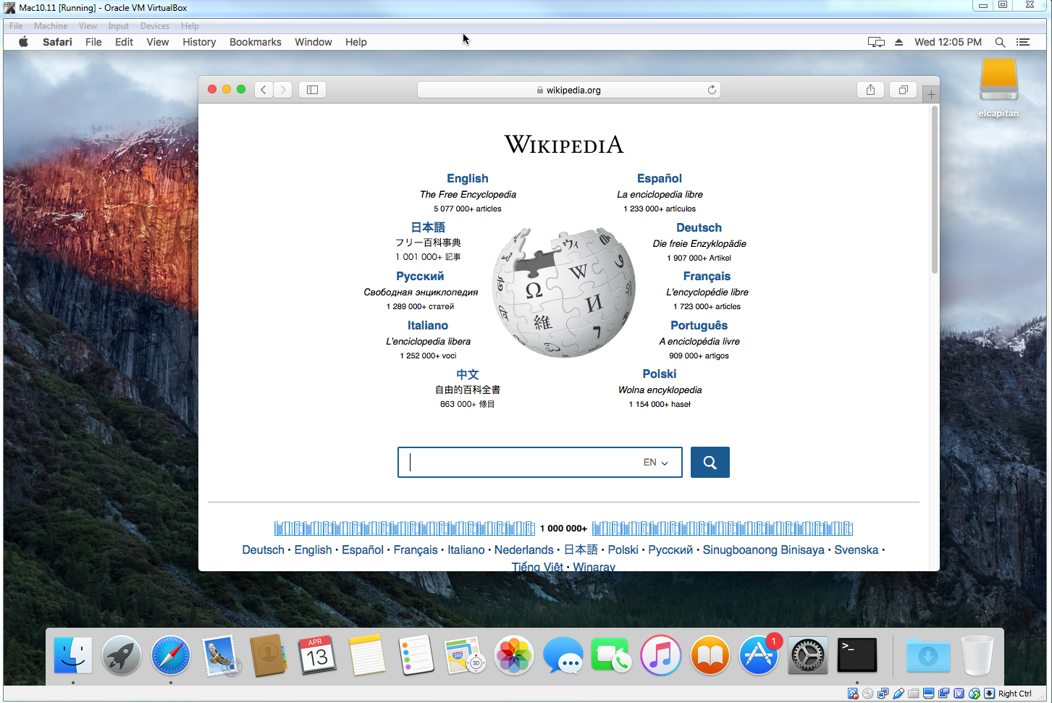
Task: Click the Wikipedia globe logo
Action: pos(564,292)
